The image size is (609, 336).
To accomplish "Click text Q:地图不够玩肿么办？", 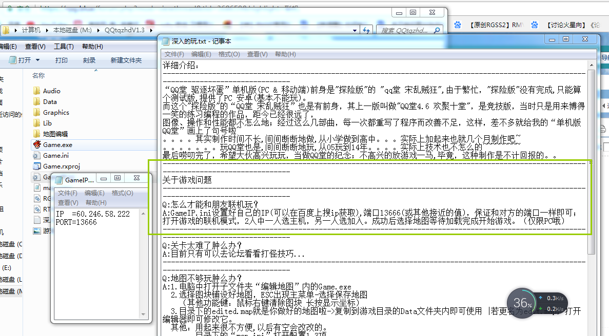I will pos(202,278).
